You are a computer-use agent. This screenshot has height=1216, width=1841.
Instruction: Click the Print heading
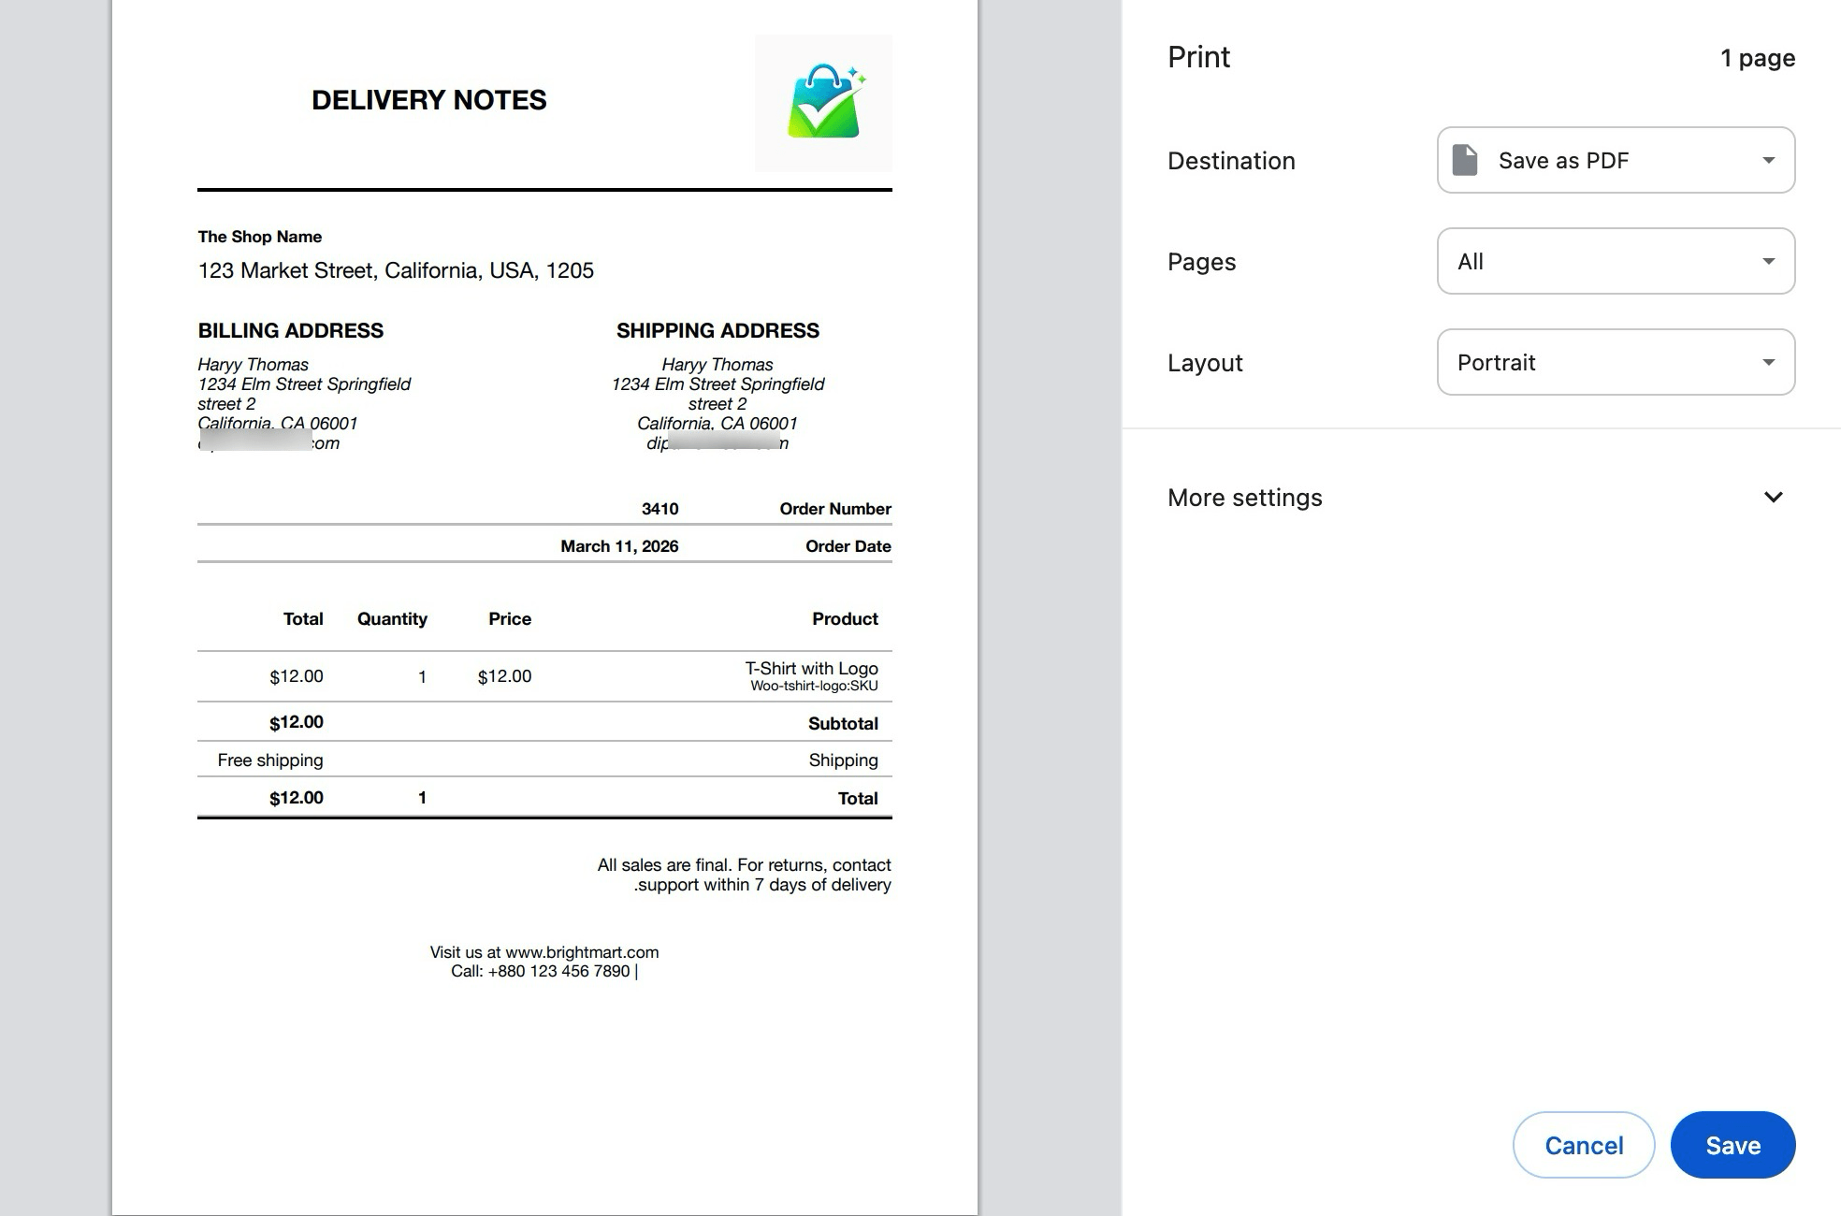coord(1198,56)
